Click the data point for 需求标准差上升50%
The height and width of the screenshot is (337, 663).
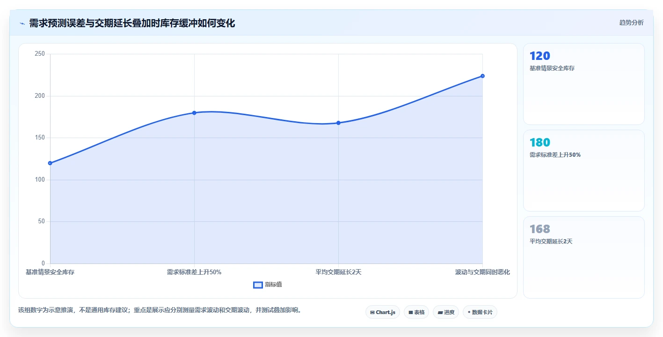click(194, 113)
